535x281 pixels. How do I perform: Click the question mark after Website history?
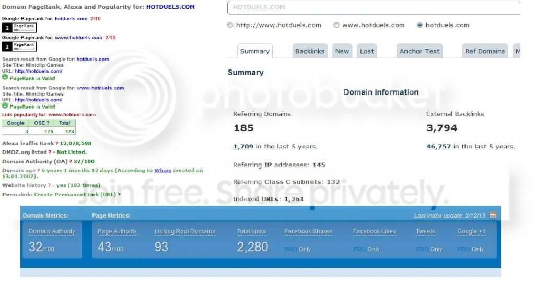50,185
